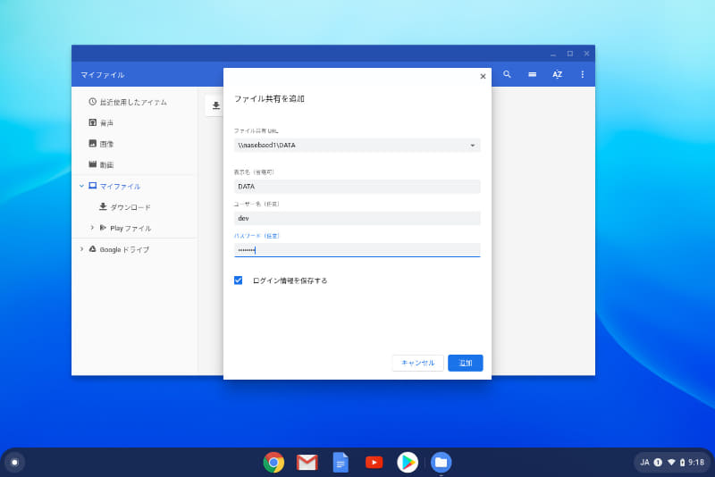
Task: Edit the username field containing dev
Action: point(357,218)
